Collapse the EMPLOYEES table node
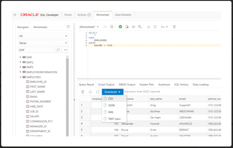 (x=20, y=77)
